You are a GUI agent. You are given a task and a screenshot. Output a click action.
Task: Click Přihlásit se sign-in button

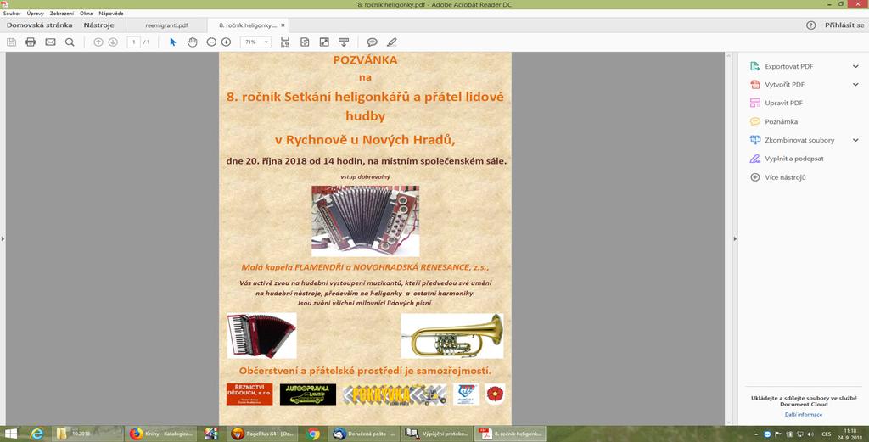point(844,25)
